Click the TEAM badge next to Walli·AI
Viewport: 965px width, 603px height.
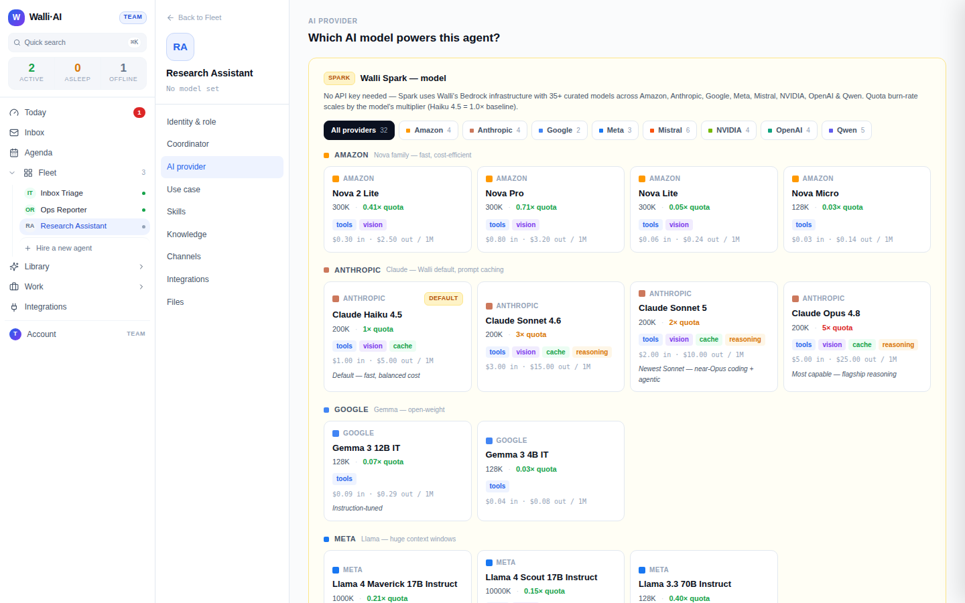(133, 17)
